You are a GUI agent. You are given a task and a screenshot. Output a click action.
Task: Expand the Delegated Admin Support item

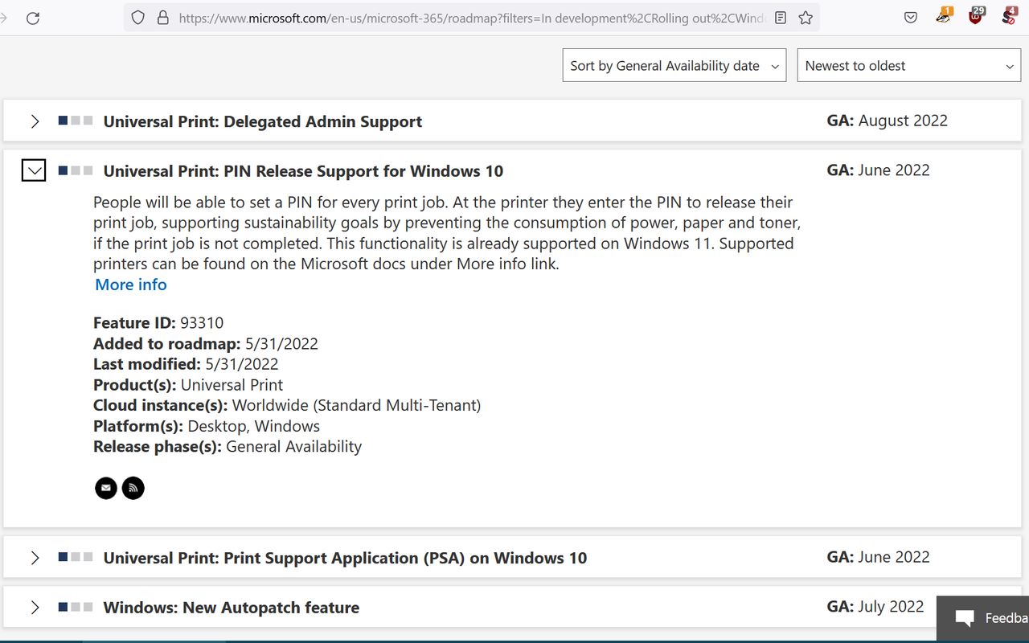click(x=35, y=121)
